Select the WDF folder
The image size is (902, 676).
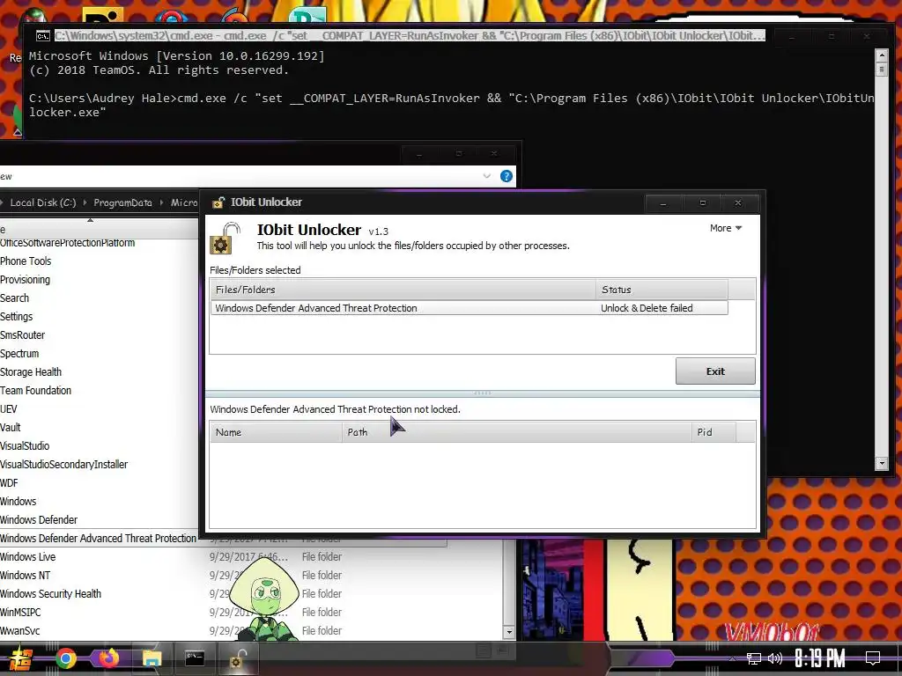click(x=9, y=483)
